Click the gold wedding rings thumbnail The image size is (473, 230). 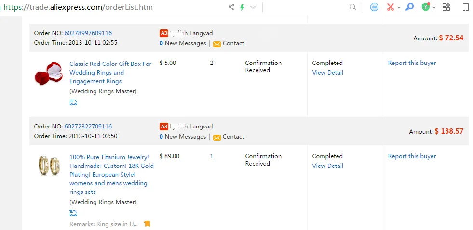pyautogui.click(x=49, y=165)
